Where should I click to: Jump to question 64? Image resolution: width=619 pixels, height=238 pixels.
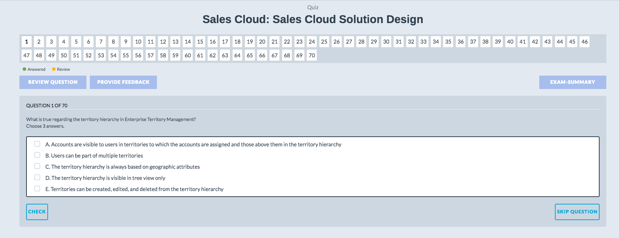(237, 55)
